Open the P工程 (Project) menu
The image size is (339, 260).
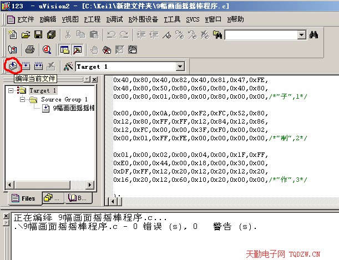point(92,19)
